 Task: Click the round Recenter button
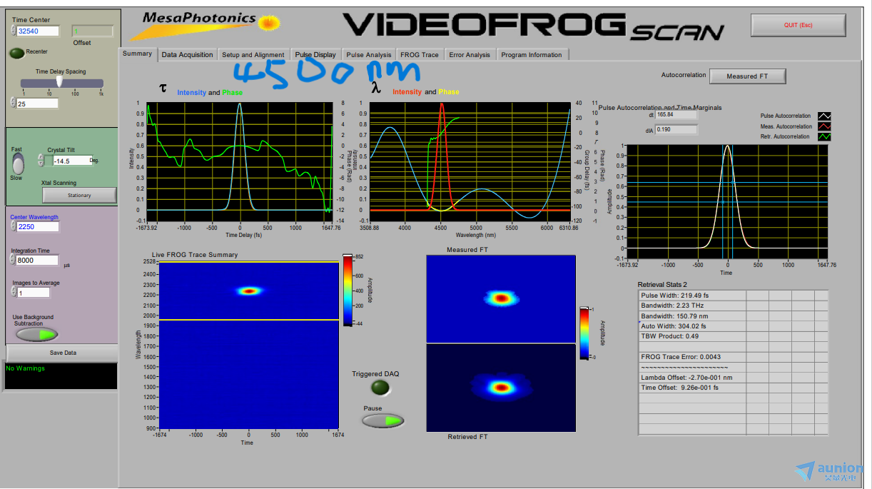(16, 52)
